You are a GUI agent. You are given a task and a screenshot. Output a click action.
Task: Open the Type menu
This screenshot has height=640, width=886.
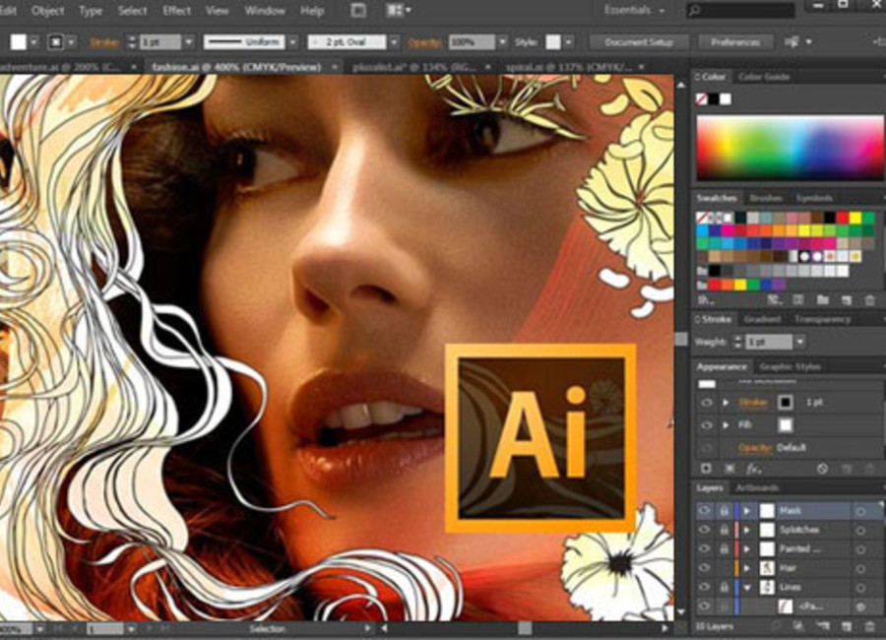click(x=91, y=11)
